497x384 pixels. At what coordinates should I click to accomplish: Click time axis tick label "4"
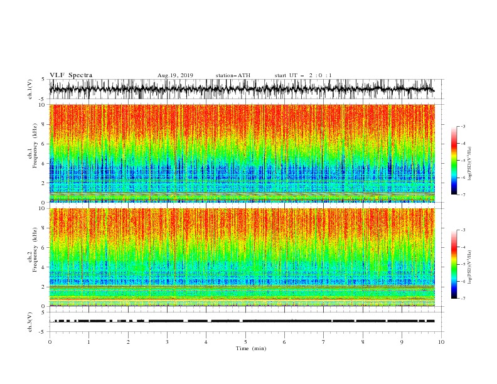point(206,342)
